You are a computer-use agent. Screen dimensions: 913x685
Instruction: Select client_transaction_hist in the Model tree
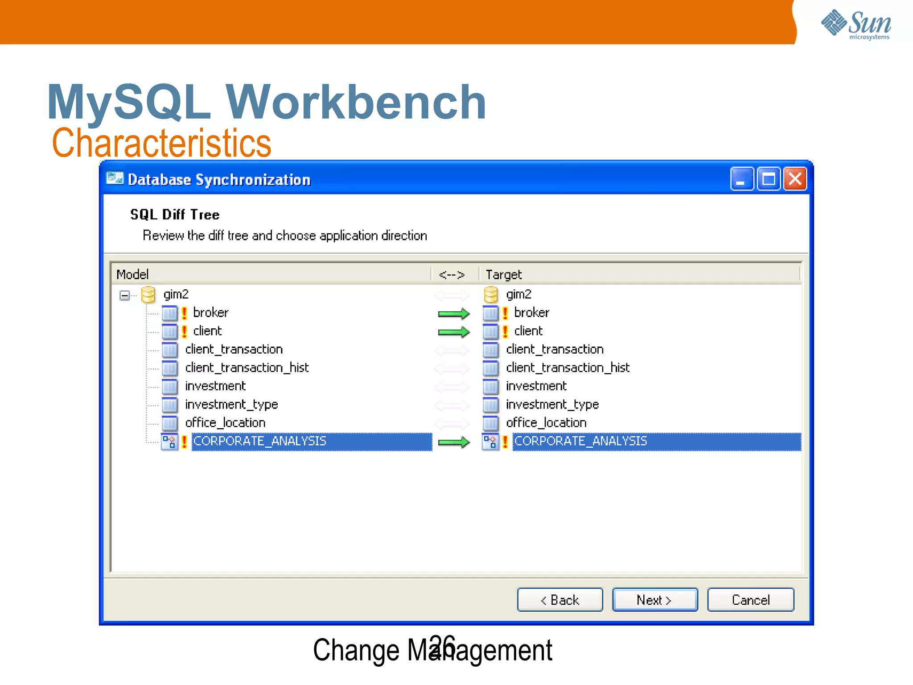point(247,368)
